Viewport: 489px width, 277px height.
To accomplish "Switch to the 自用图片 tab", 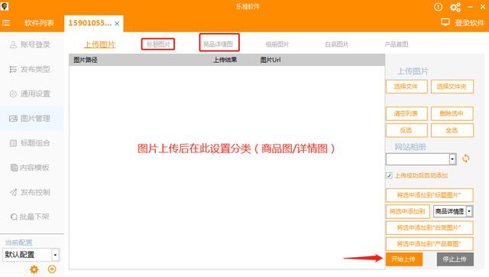I will point(337,44).
